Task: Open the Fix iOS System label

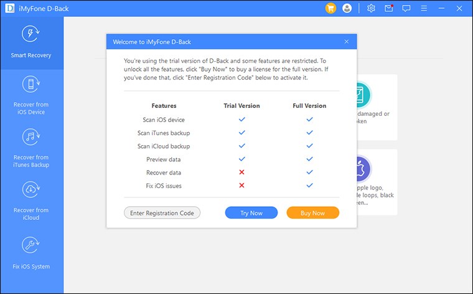Action: (x=31, y=267)
